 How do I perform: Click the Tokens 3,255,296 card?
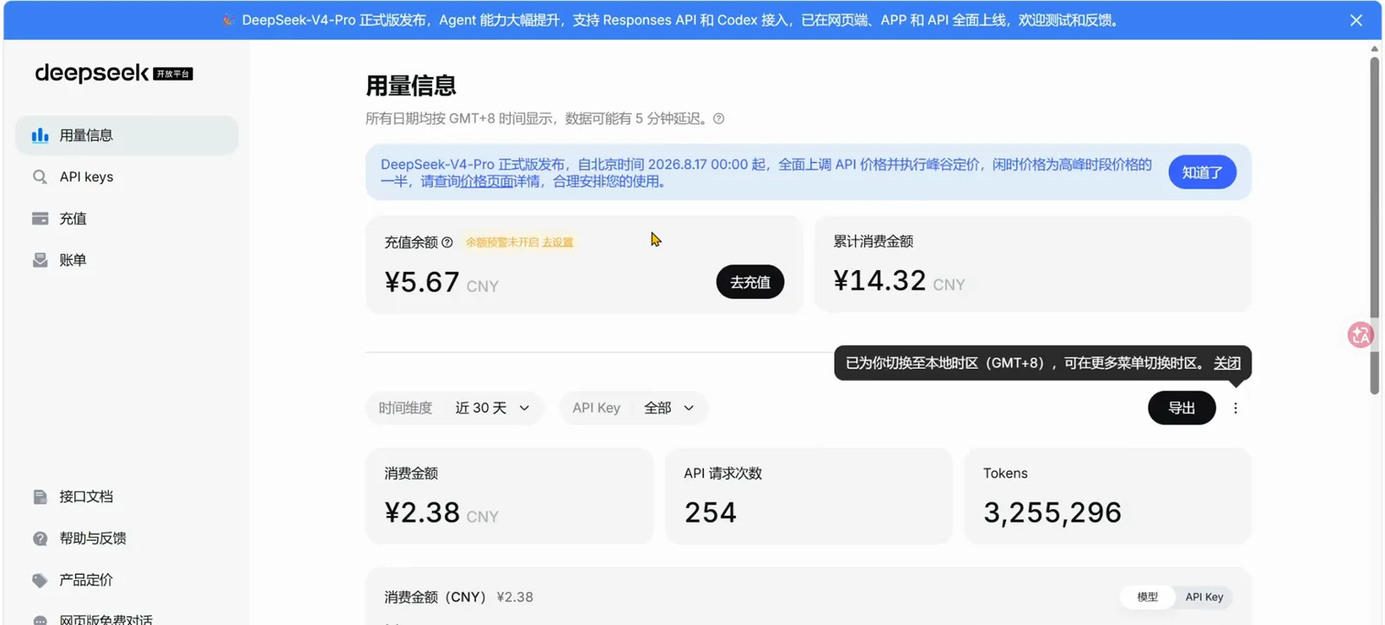tap(1108, 496)
